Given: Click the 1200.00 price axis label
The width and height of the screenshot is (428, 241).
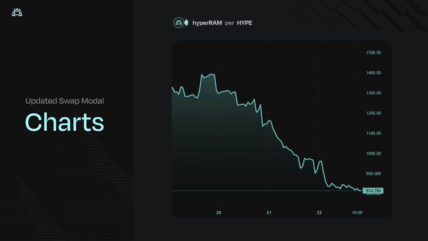Looking at the screenshot, I should (373, 113).
